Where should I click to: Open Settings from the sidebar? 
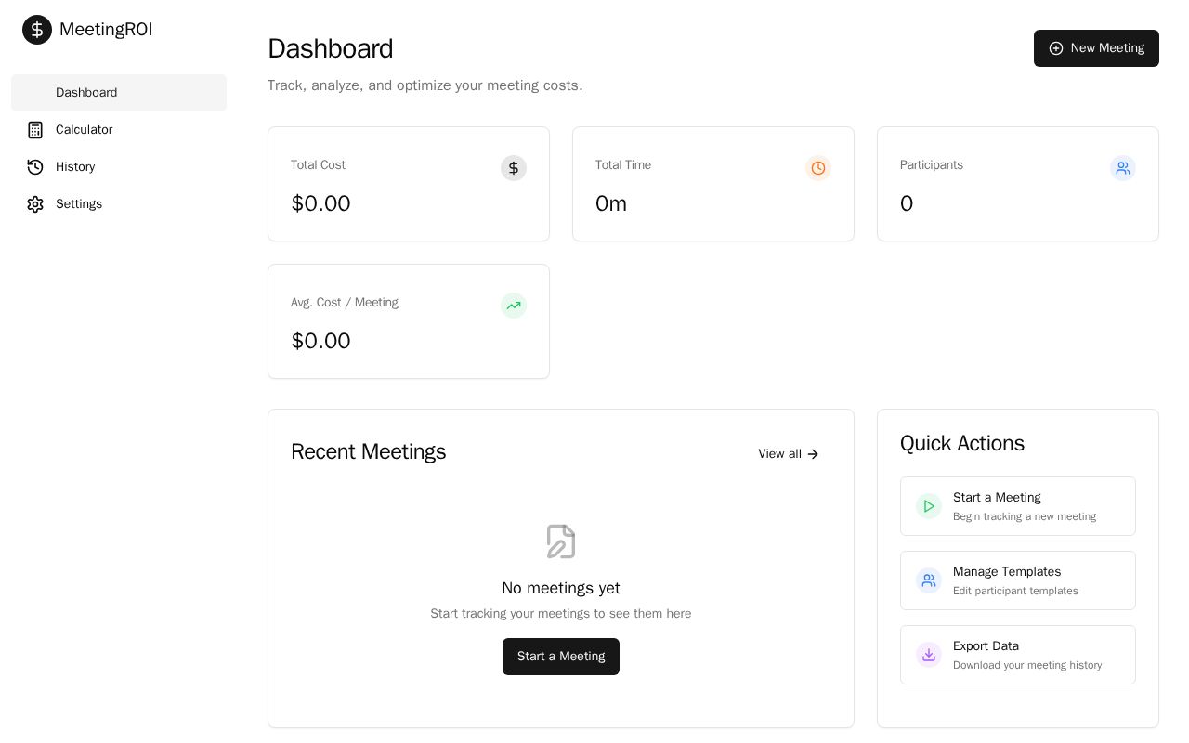tap(119, 204)
